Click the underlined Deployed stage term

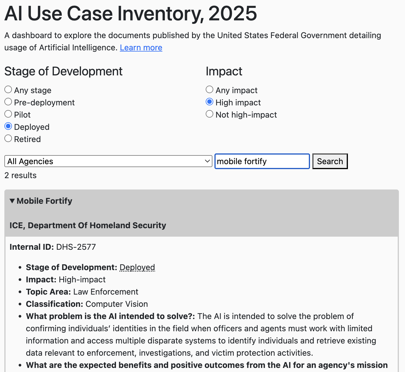click(137, 267)
